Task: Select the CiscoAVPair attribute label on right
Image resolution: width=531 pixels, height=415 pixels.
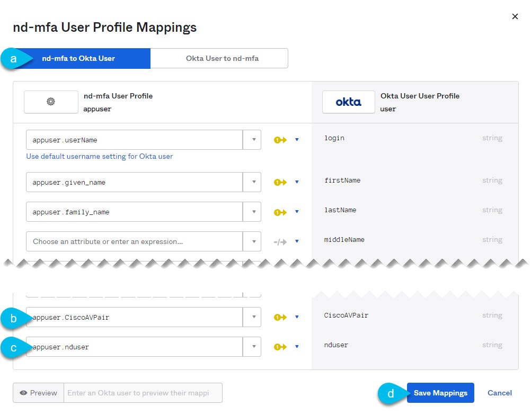Action: 346,315
